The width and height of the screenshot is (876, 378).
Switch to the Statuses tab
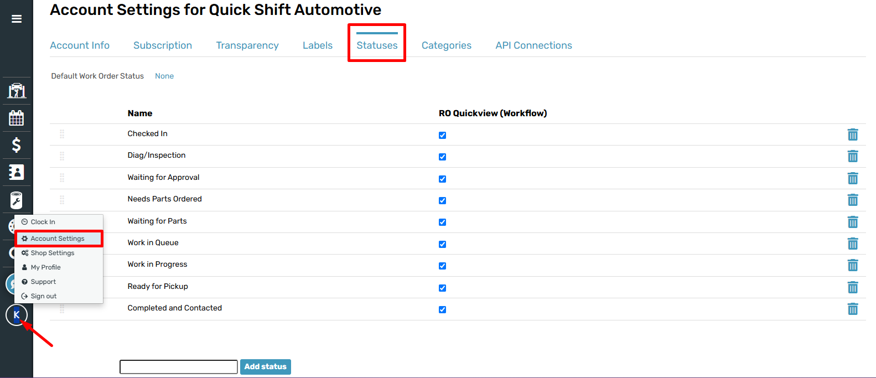[377, 45]
